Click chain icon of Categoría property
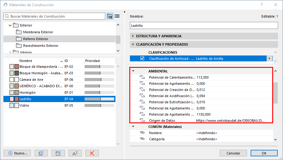This screenshot has width=283, height=160. click(142, 139)
